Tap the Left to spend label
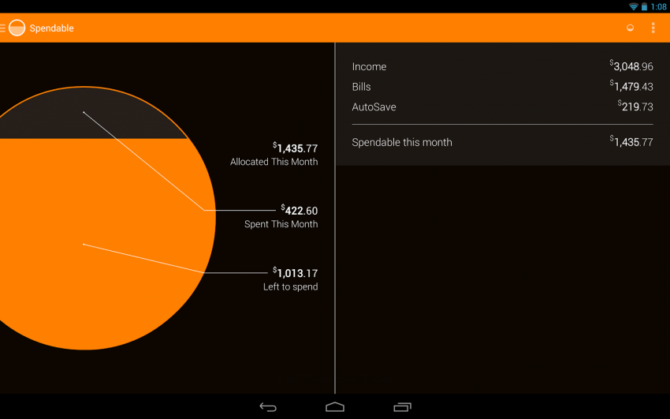The height and width of the screenshot is (419, 670). point(291,287)
